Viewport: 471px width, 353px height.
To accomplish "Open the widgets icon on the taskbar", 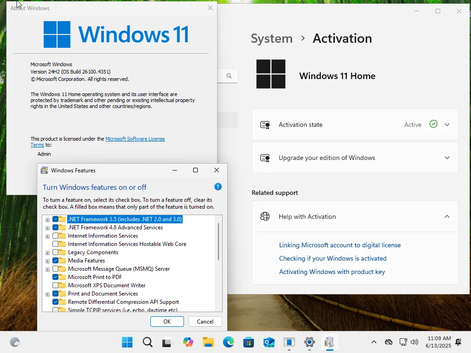I will [15, 342].
